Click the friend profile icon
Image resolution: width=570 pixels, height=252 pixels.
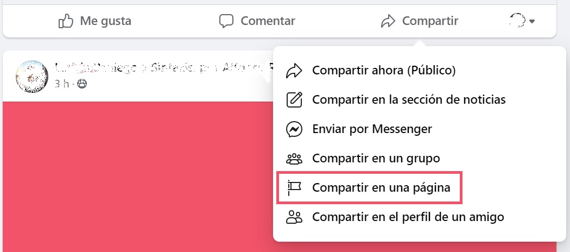(294, 217)
